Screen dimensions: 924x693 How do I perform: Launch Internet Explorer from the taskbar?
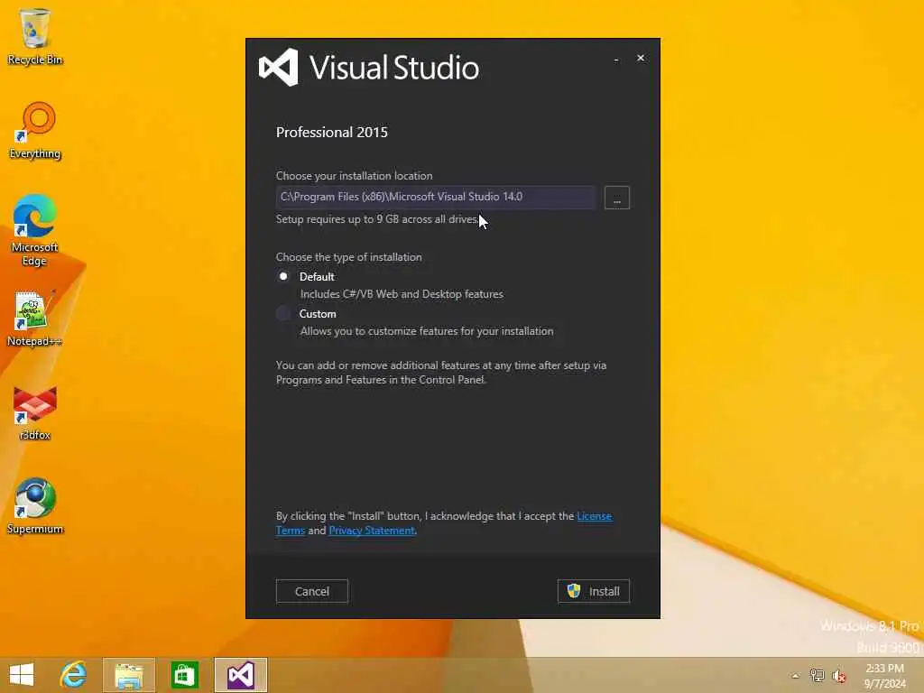tap(74, 675)
